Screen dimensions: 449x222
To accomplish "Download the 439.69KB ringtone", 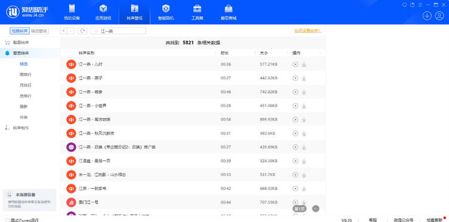I will pos(304,147).
